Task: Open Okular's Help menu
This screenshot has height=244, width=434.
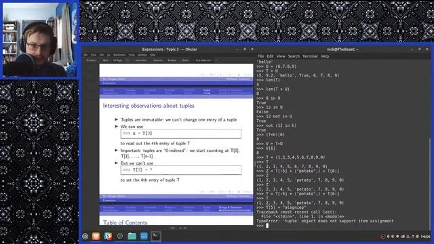Action: (x=153, y=55)
